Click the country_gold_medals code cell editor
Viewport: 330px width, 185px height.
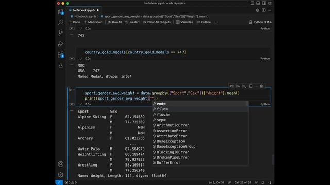(173, 52)
